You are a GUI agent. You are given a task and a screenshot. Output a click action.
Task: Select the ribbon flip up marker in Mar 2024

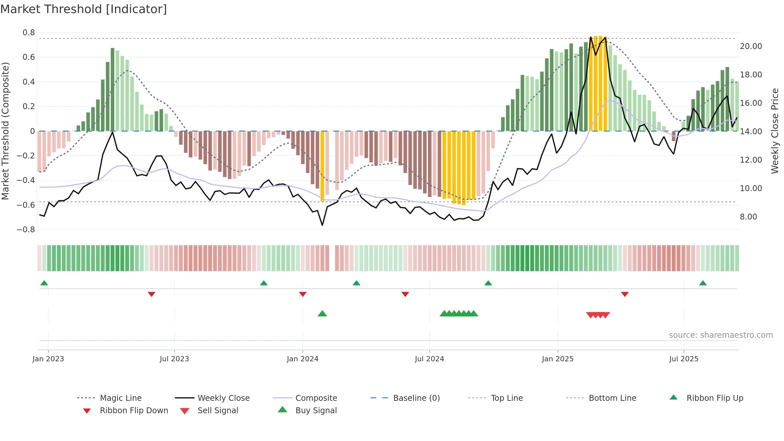click(356, 283)
